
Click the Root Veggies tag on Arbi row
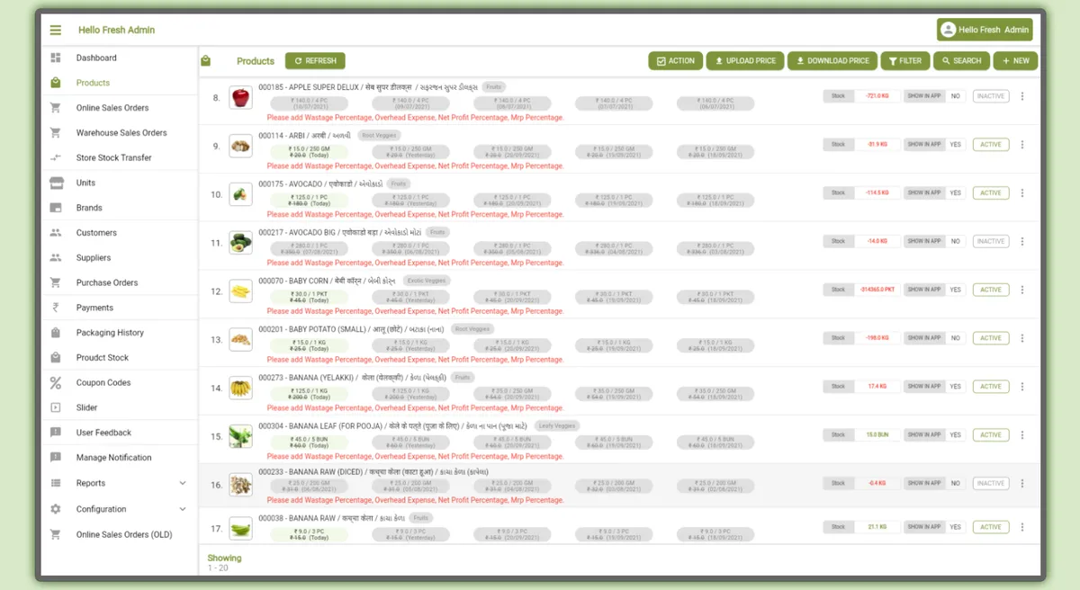click(x=379, y=135)
